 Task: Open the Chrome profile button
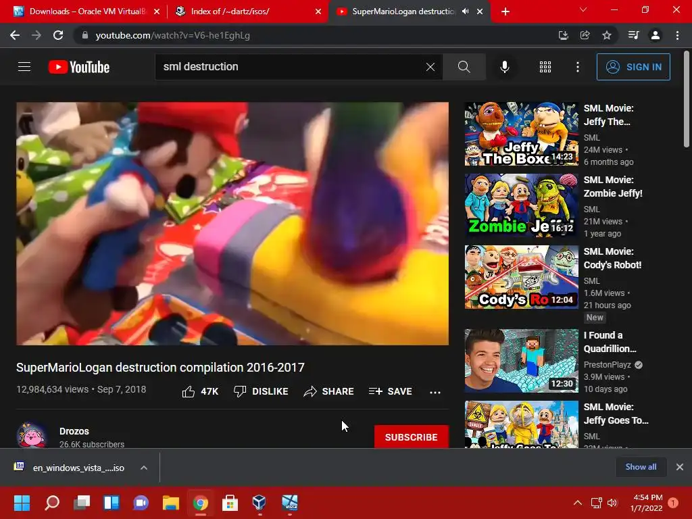[656, 35]
